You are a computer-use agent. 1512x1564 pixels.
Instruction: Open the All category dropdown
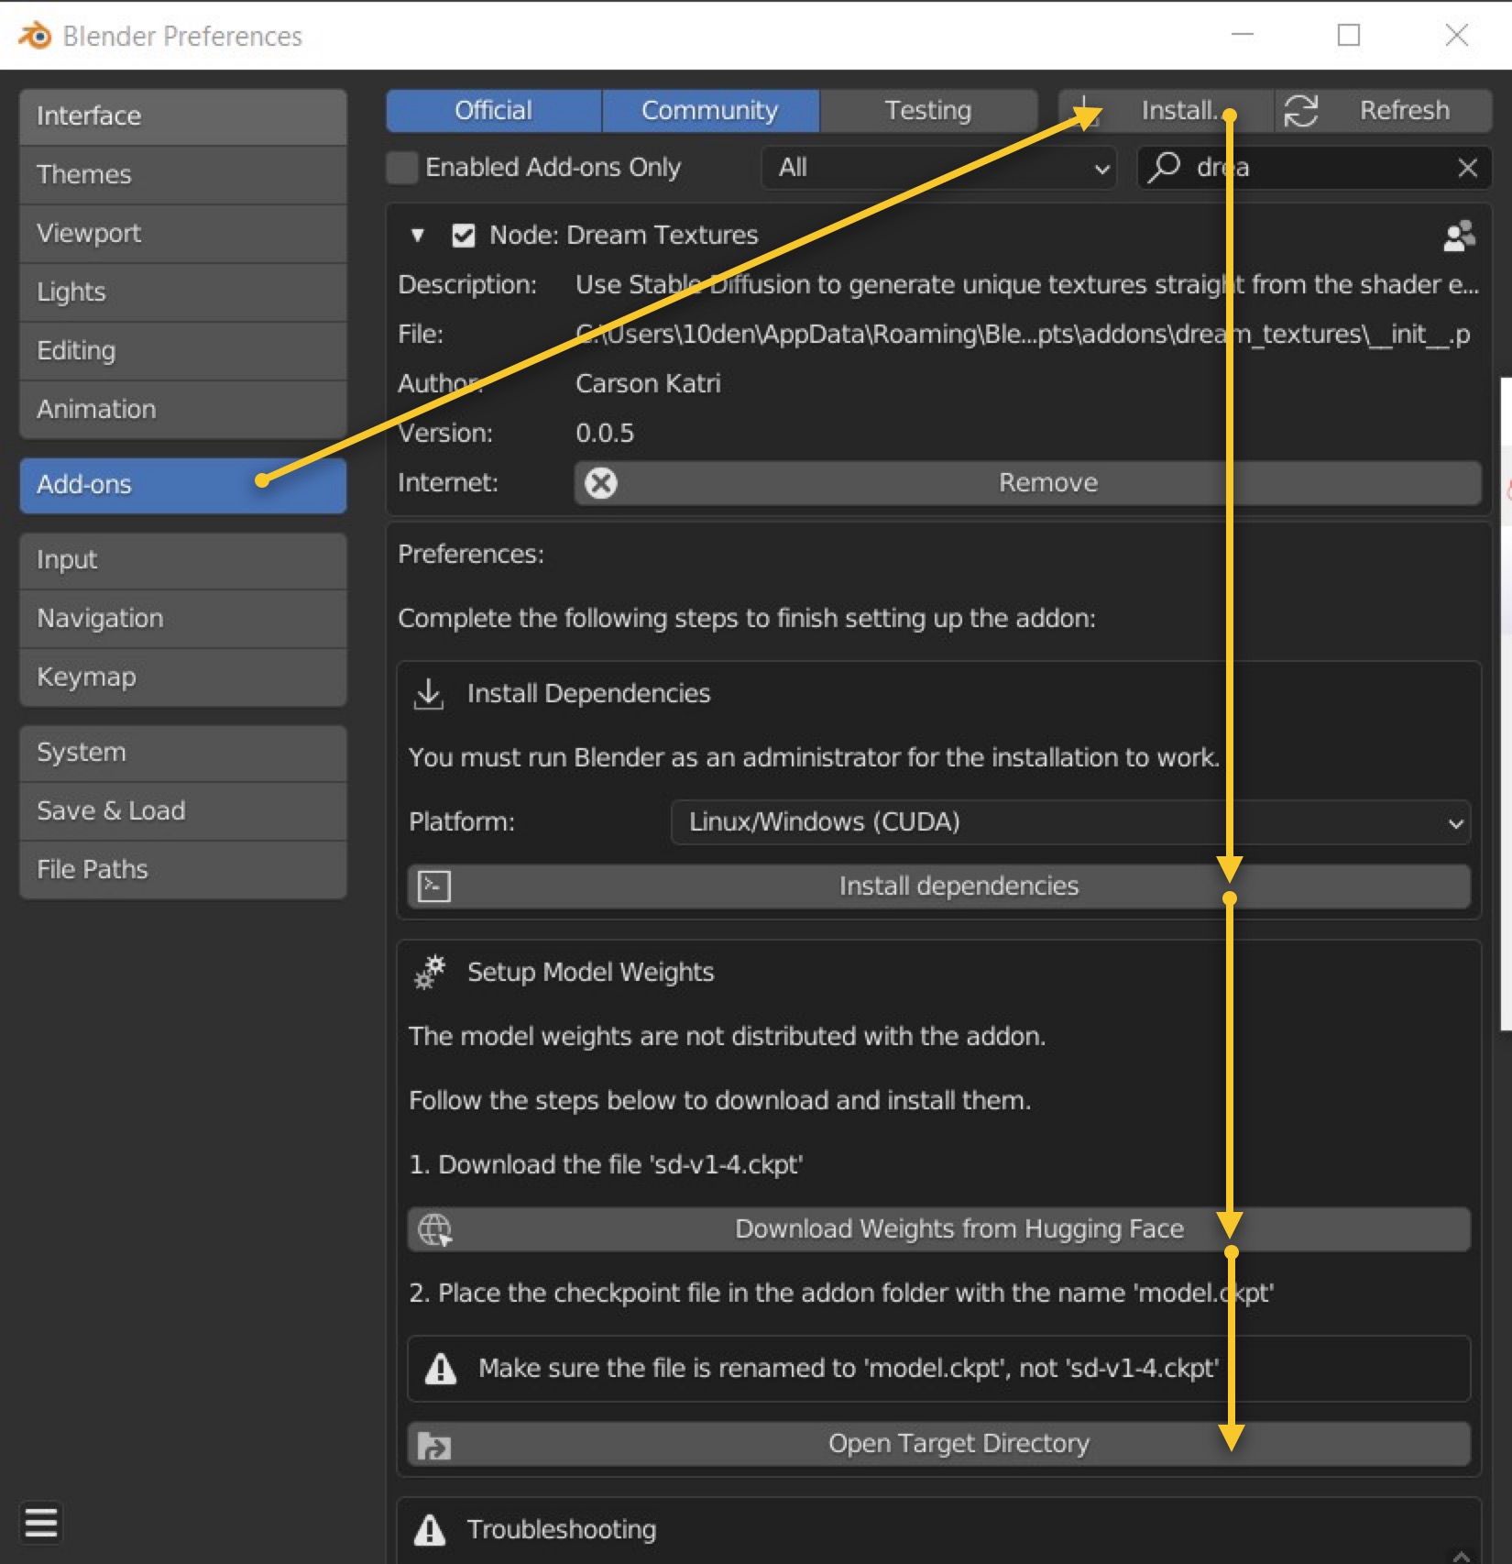coord(938,168)
